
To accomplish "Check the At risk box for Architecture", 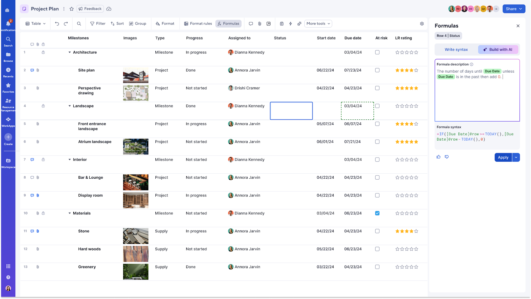I will pyautogui.click(x=377, y=52).
